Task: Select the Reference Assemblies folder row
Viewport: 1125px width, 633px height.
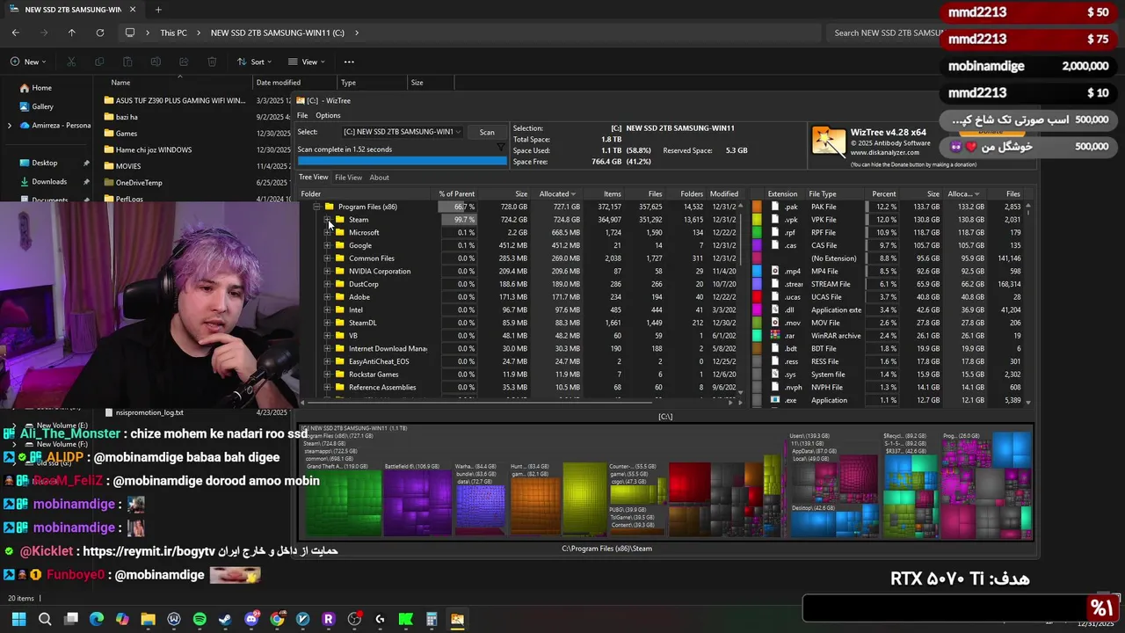Action: tap(520, 387)
